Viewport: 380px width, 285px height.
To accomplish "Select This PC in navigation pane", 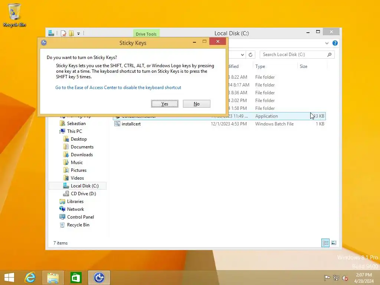I will click(x=74, y=131).
